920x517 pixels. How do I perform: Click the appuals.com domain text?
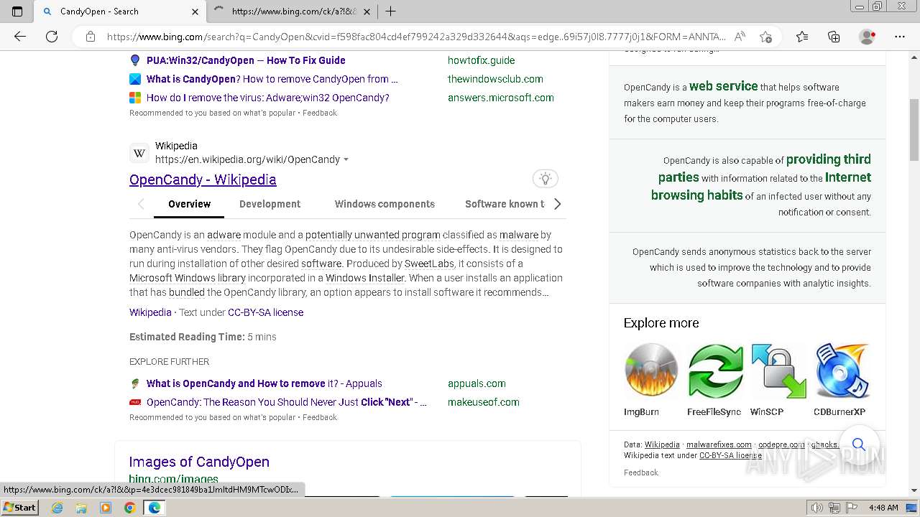[x=477, y=383]
